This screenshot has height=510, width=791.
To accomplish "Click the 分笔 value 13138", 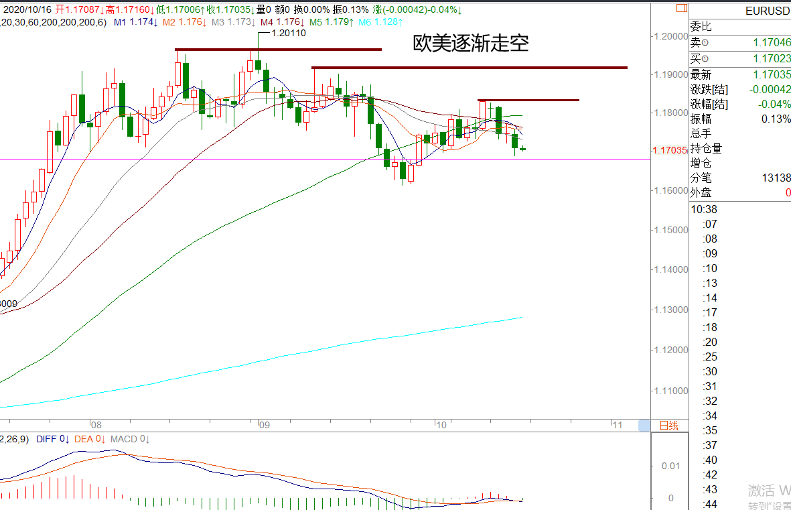I will [x=776, y=178].
